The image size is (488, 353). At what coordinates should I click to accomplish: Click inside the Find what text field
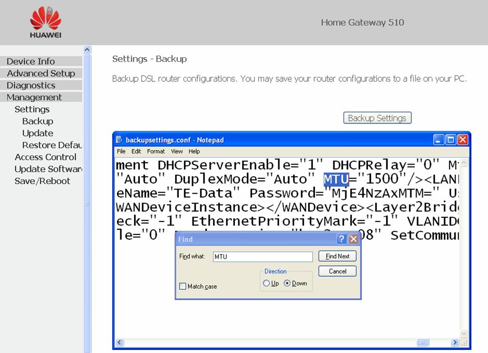tap(263, 256)
